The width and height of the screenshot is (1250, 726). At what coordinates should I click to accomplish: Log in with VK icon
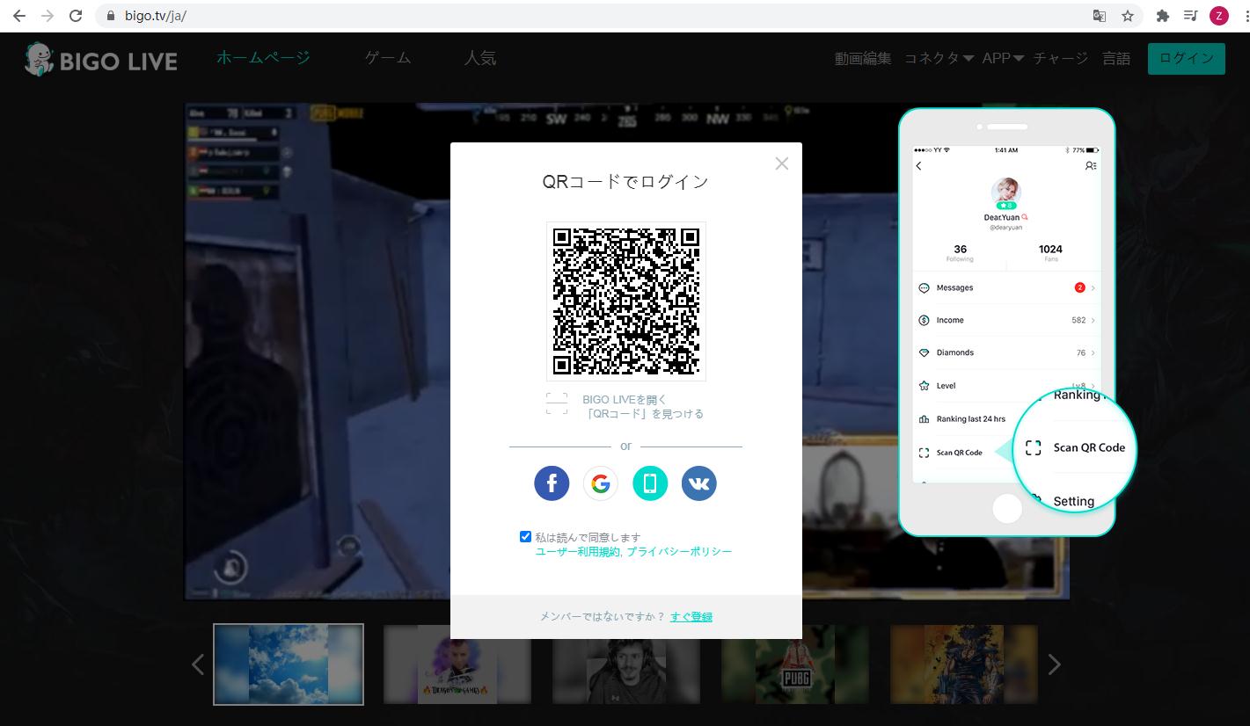(x=699, y=483)
